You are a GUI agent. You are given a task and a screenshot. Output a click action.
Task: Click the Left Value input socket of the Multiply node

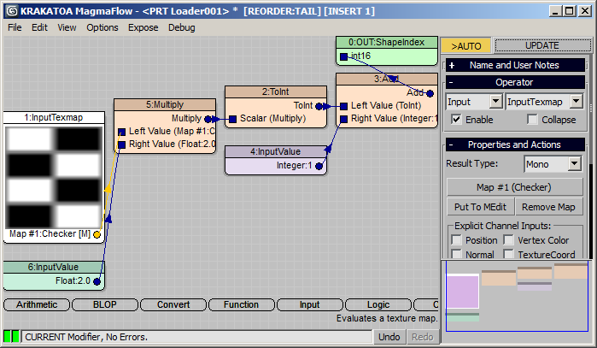[x=121, y=132]
